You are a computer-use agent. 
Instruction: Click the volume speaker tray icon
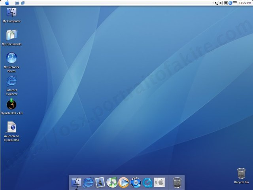pyautogui.click(x=221, y=3)
